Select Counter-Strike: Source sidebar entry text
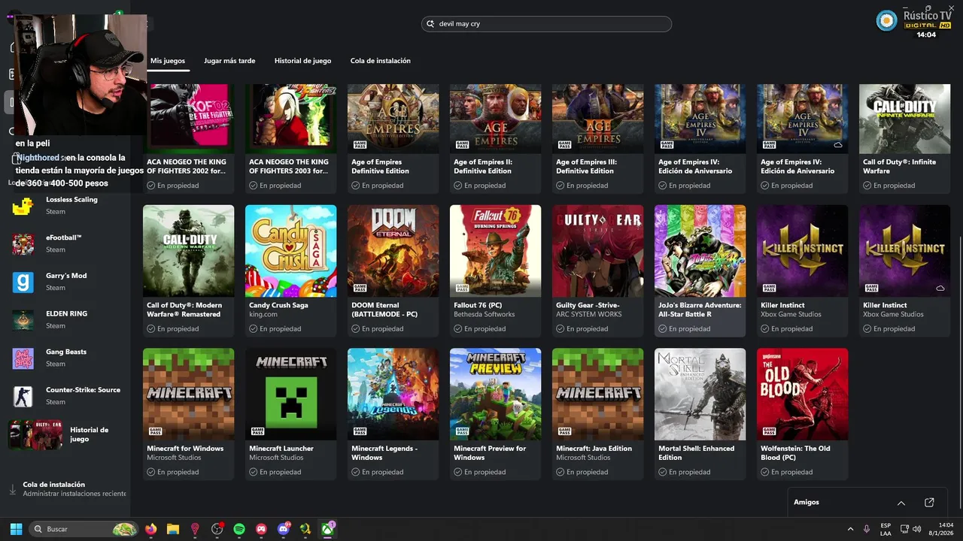The height and width of the screenshot is (541, 963). pos(83,390)
